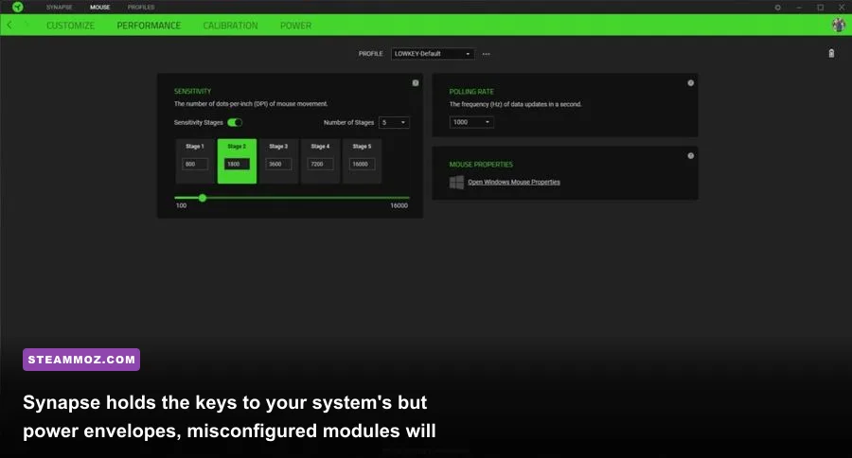Click the Stage 5 16000 DPI field

[362, 164]
